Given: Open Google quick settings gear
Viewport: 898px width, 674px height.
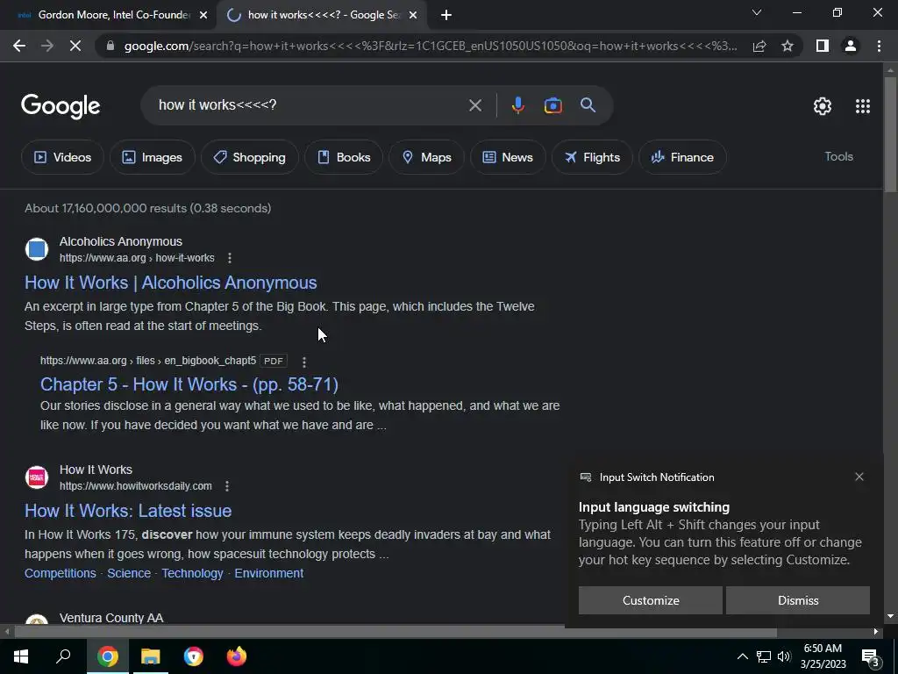Looking at the screenshot, I should (x=823, y=106).
